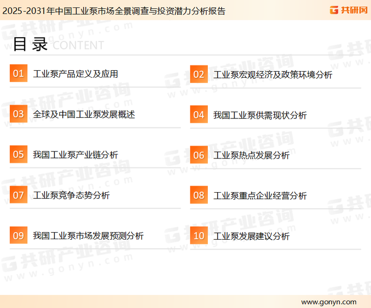Screen dimensions: 371x308
Task: Select chapter title 工业泵竞争态势分析
Action: 71,196
